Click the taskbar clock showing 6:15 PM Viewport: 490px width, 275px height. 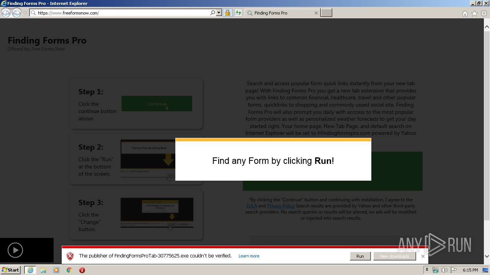(x=470, y=270)
